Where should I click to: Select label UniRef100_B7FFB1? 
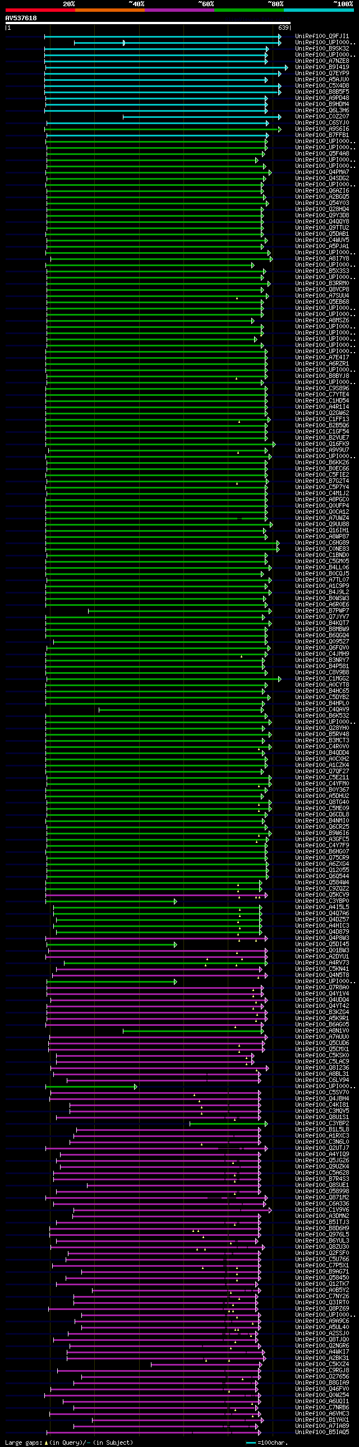pyautogui.click(x=322, y=135)
